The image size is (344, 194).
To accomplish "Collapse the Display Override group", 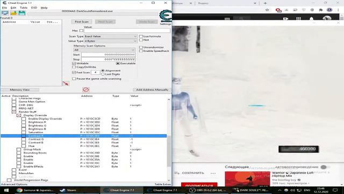I will (x=19, y=115).
